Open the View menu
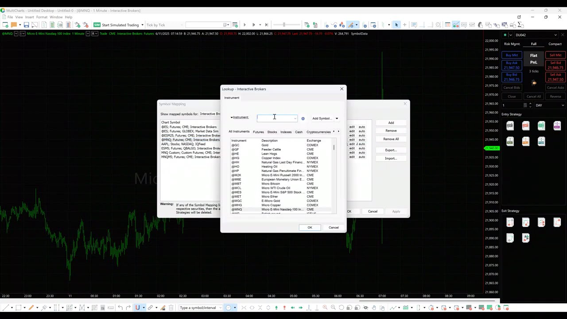The height and width of the screenshot is (319, 567). click(x=19, y=17)
